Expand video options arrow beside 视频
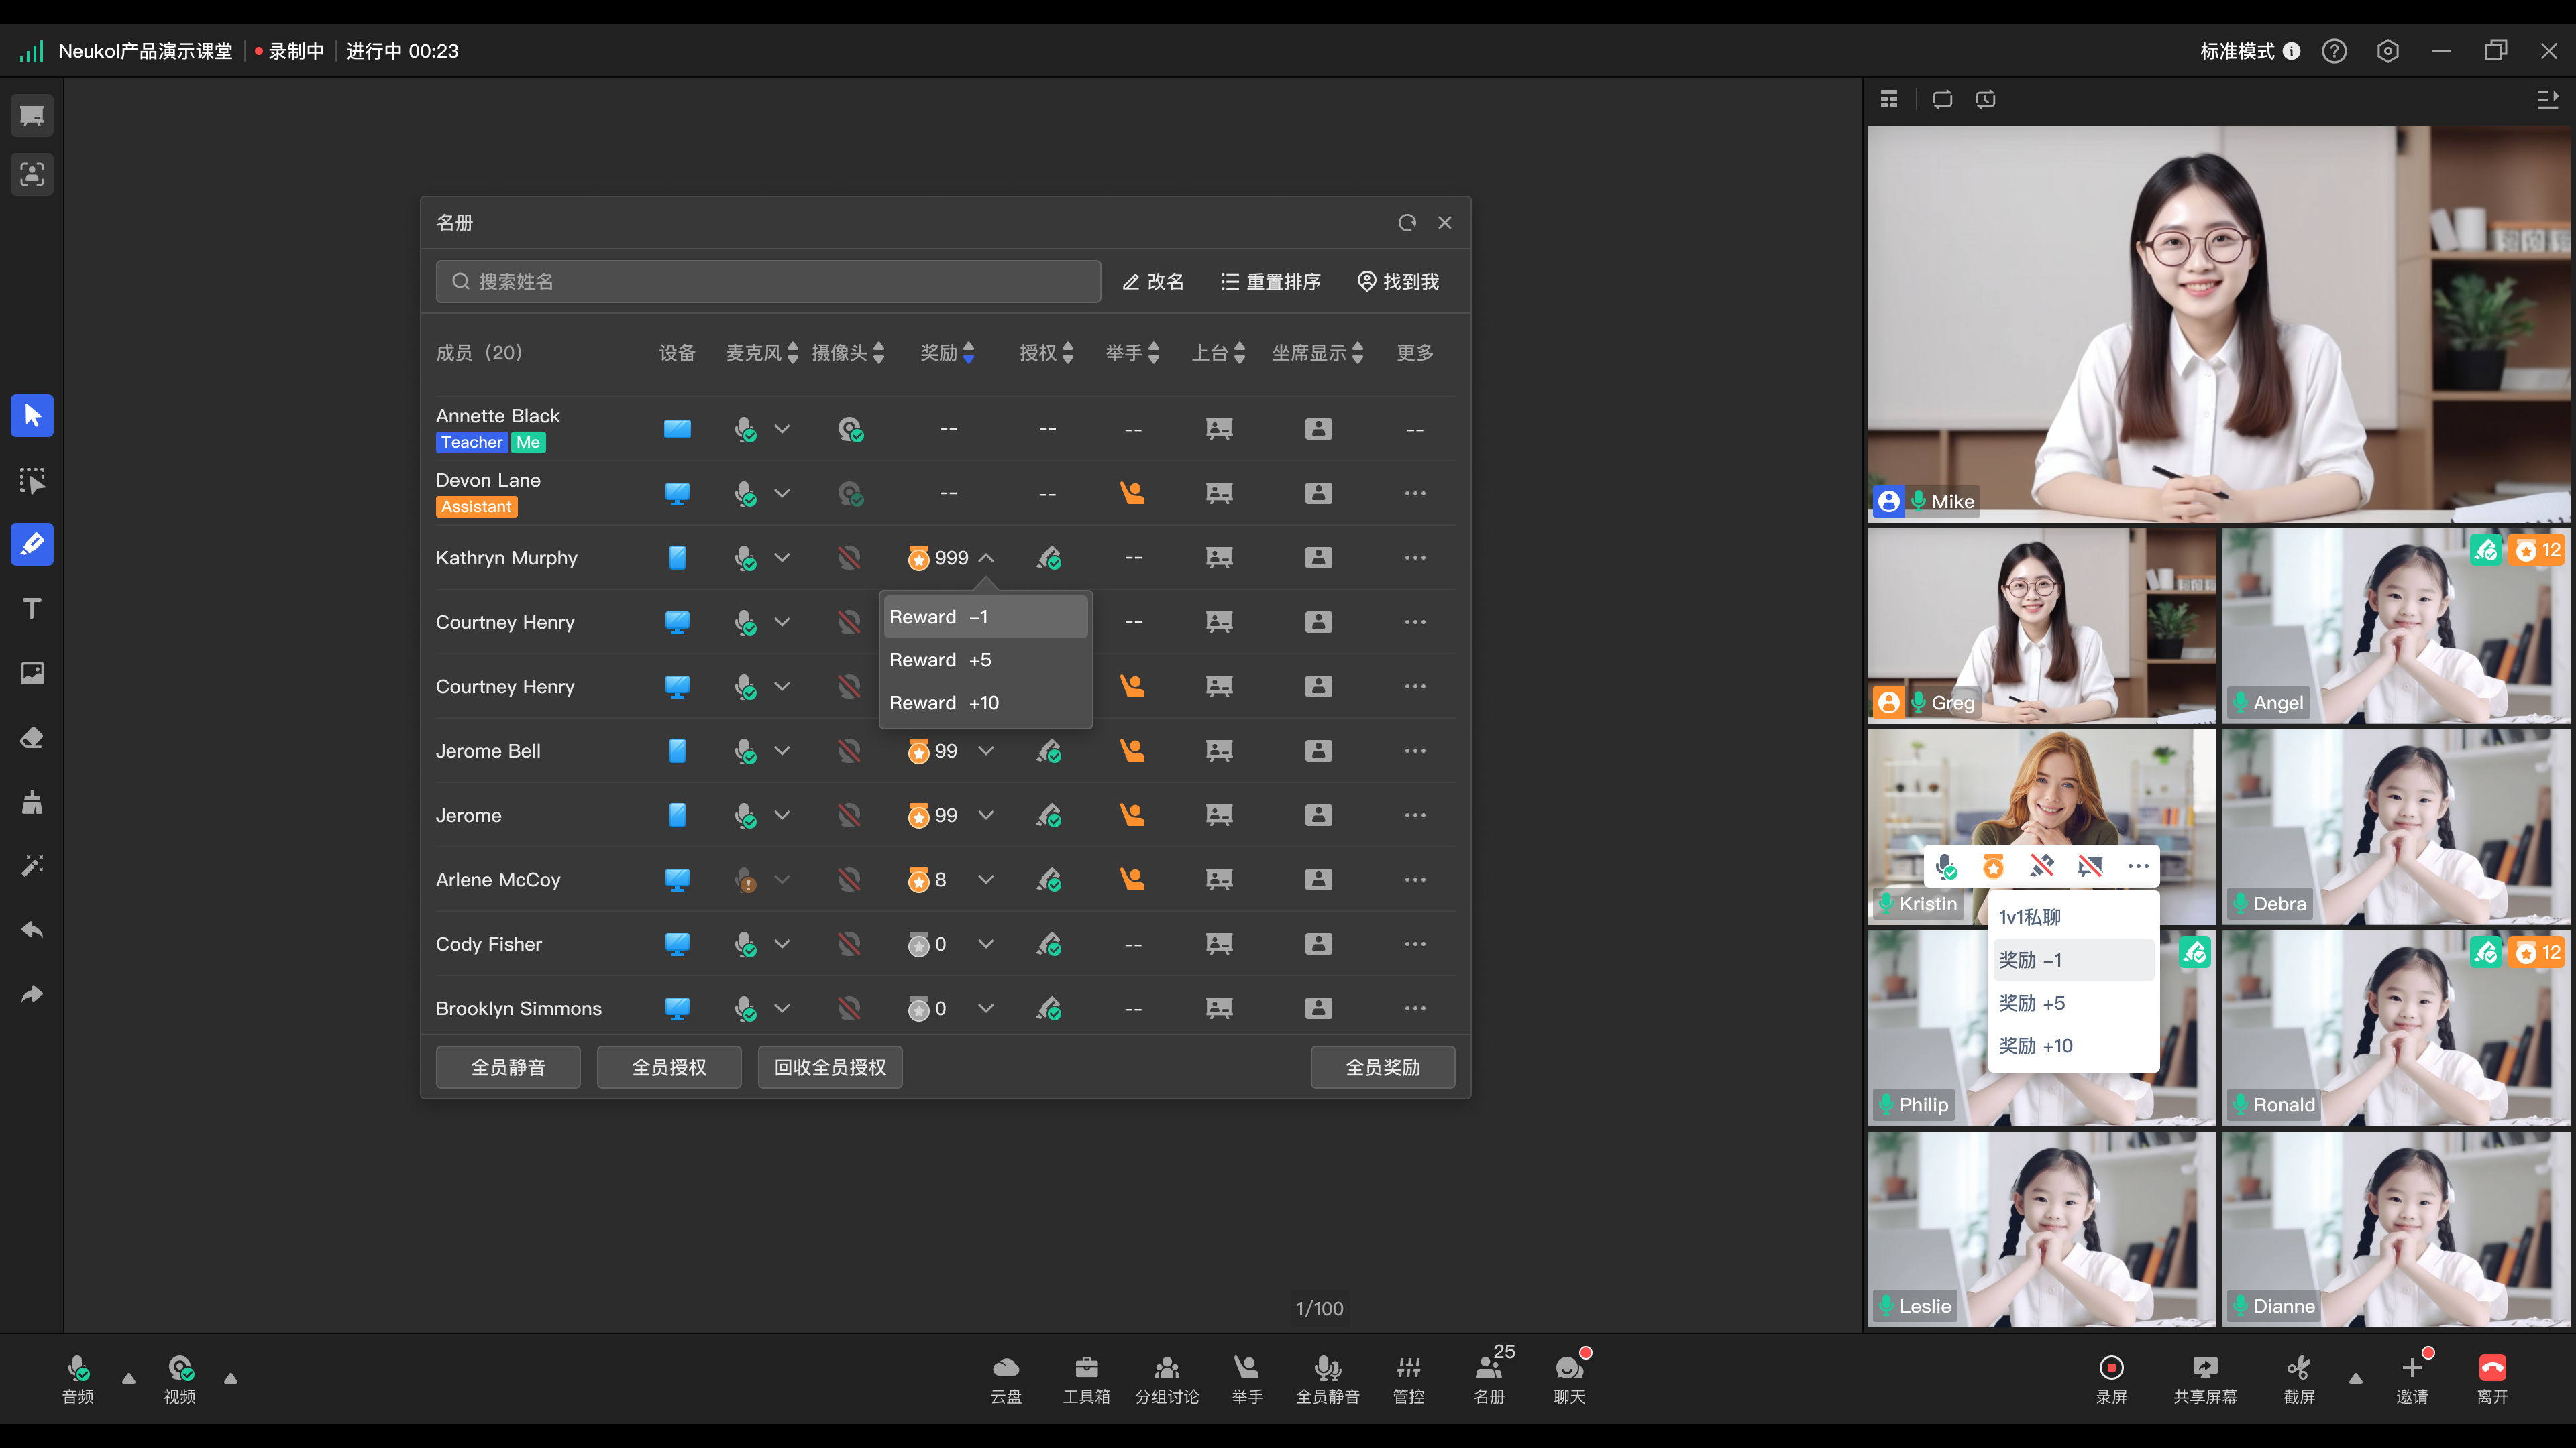The width and height of the screenshot is (2576, 1448). (x=231, y=1379)
